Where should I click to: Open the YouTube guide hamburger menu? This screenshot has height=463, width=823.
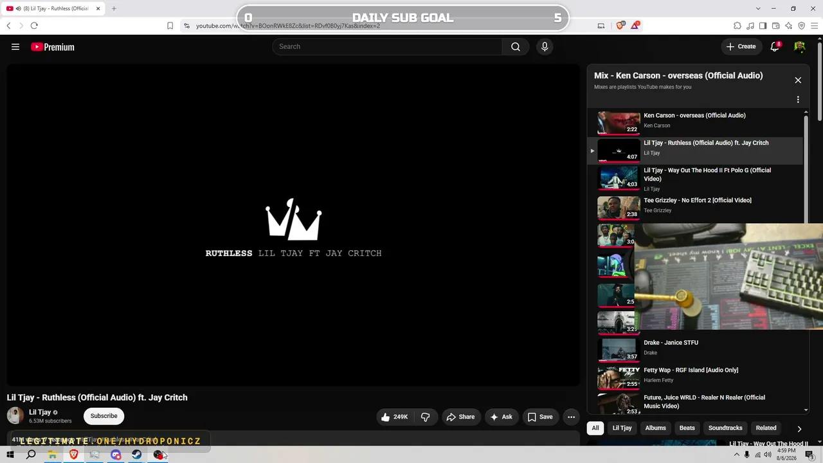tap(15, 47)
